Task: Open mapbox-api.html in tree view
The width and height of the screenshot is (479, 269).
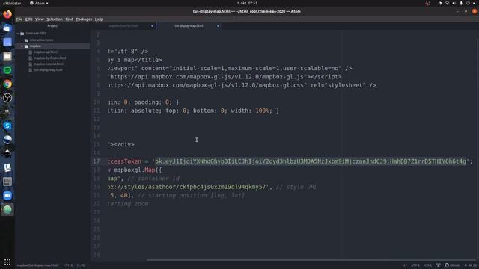Action: (46, 52)
